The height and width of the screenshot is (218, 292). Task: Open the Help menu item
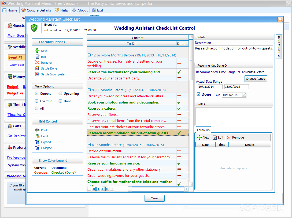pyautogui.click(x=62, y=10)
